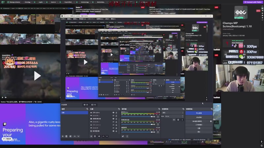Viewport: 264px width, 148px height.
Task: Toggle visibility of the 文本 (GDI+) source
Action: coord(113,112)
